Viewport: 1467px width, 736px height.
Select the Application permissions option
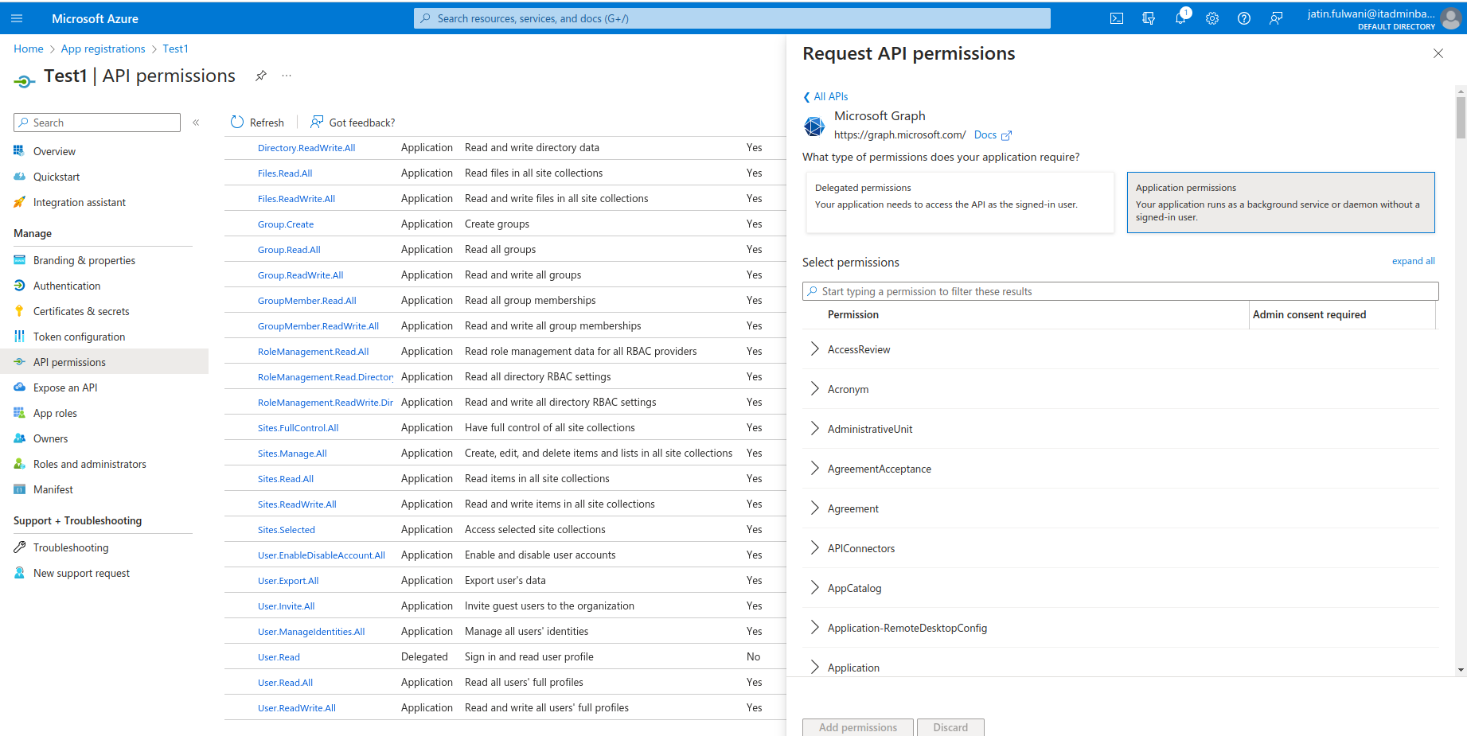pos(1280,203)
